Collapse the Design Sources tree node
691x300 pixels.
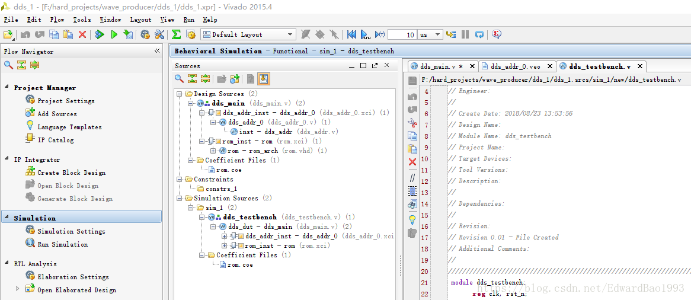pyautogui.click(x=180, y=94)
